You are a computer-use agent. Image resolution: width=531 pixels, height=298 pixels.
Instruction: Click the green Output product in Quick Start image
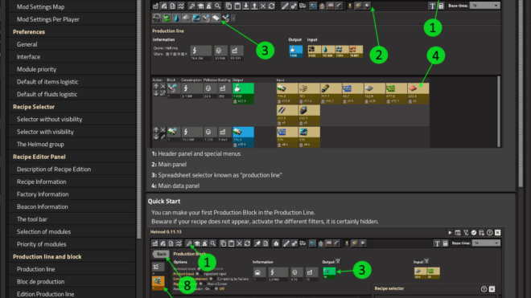coord(329,272)
